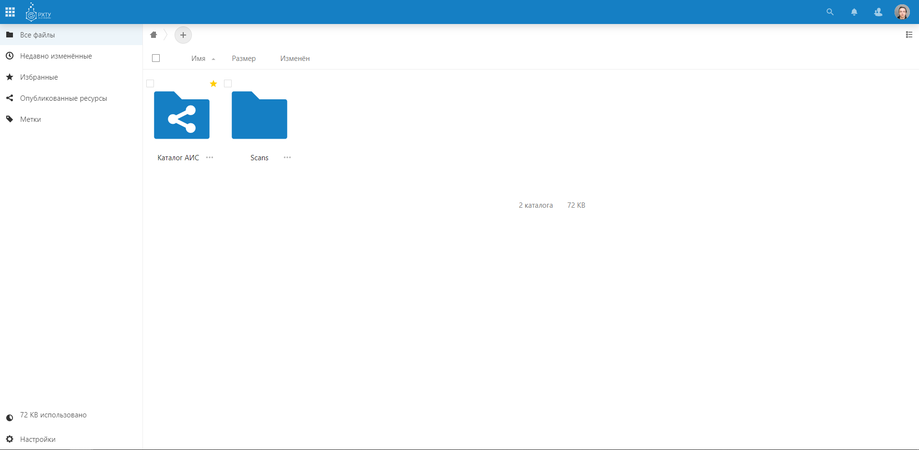The image size is (919, 450).
Task: Open the Scans folder thumbnail
Action: 259,116
